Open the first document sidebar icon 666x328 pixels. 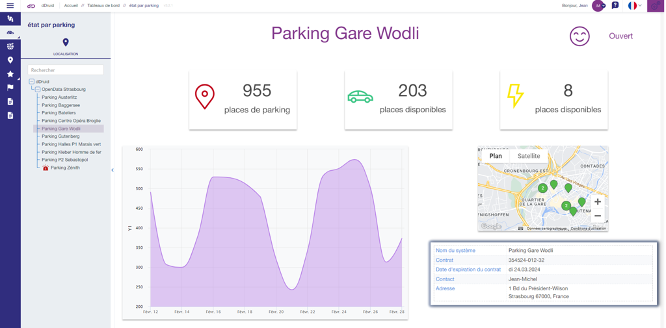pyautogui.click(x=10, y=101)
